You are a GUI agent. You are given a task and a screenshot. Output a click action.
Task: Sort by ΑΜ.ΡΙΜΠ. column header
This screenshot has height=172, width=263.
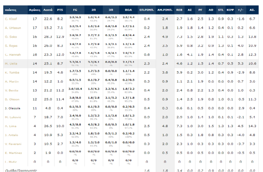(165, 10)
